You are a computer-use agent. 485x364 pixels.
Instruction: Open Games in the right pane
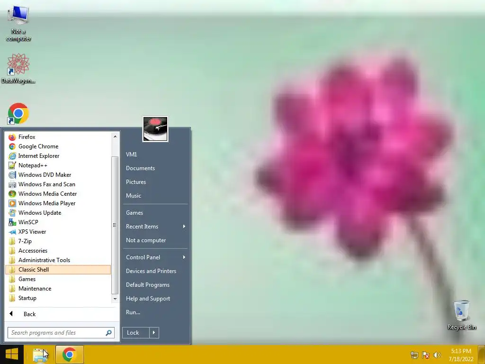(155, 213)
